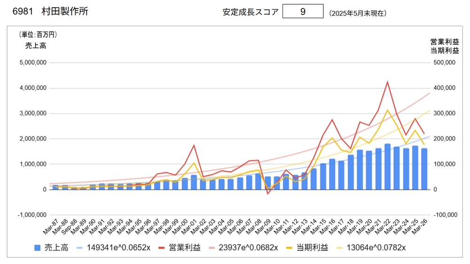This screenshot has width=470, height=264.
Task: Click the trendline legend 23937e^0.0682x
Action: pyautogui.click(x=248, y=248)
